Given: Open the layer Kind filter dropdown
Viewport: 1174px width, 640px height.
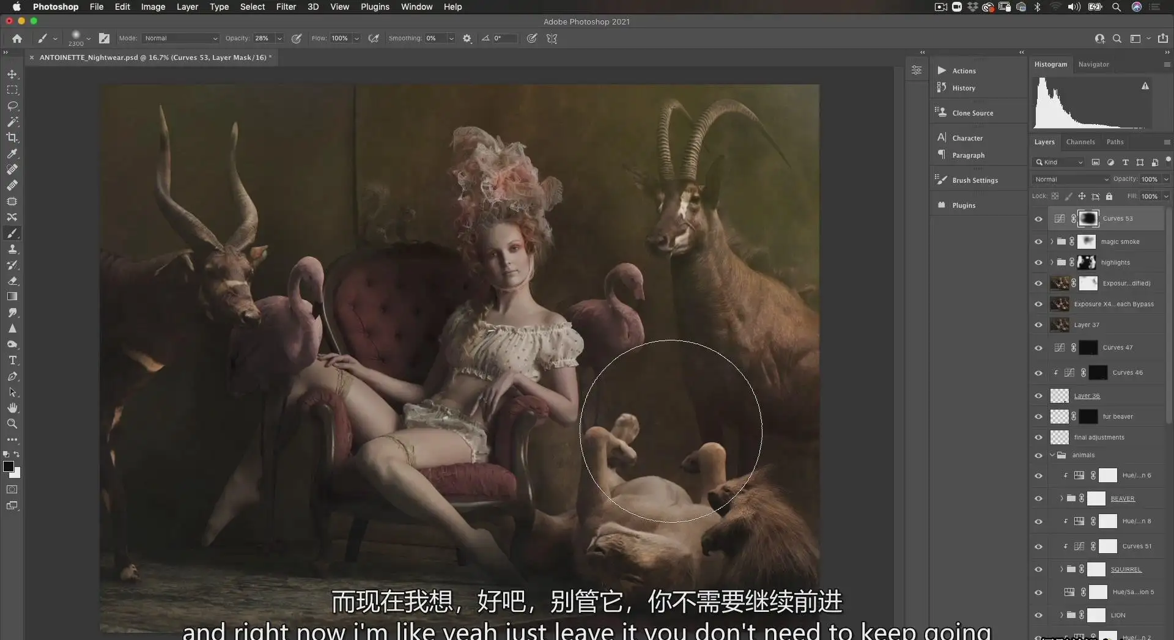Looking at the screenshot, I should [x=1059, y=162].
